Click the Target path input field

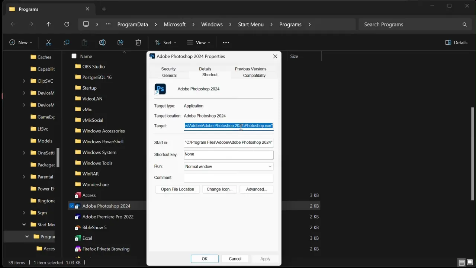click(x=229, y=126)
